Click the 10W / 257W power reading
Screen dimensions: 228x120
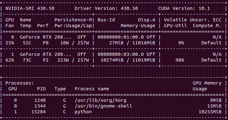(75, 43)
